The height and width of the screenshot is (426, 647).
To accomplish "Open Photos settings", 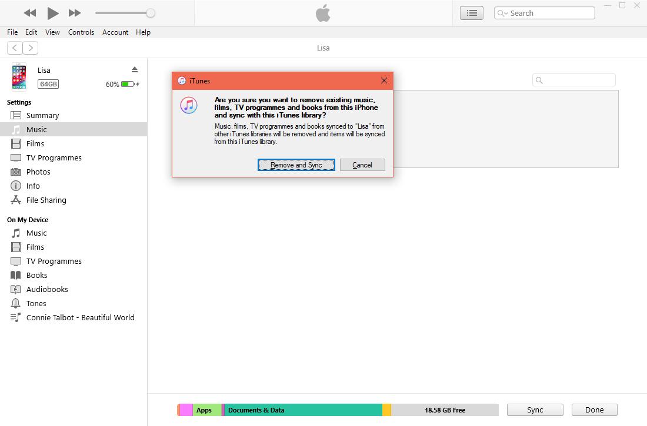I will point(74,172).
